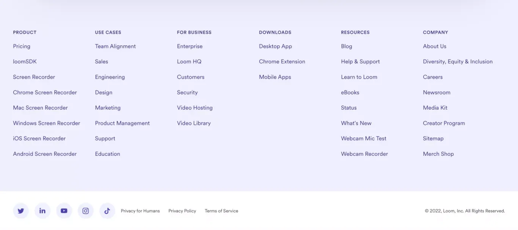This screenshot has width=518, height=230.
Task: Open the Marketing use case
Action: (x=108, y=108)
